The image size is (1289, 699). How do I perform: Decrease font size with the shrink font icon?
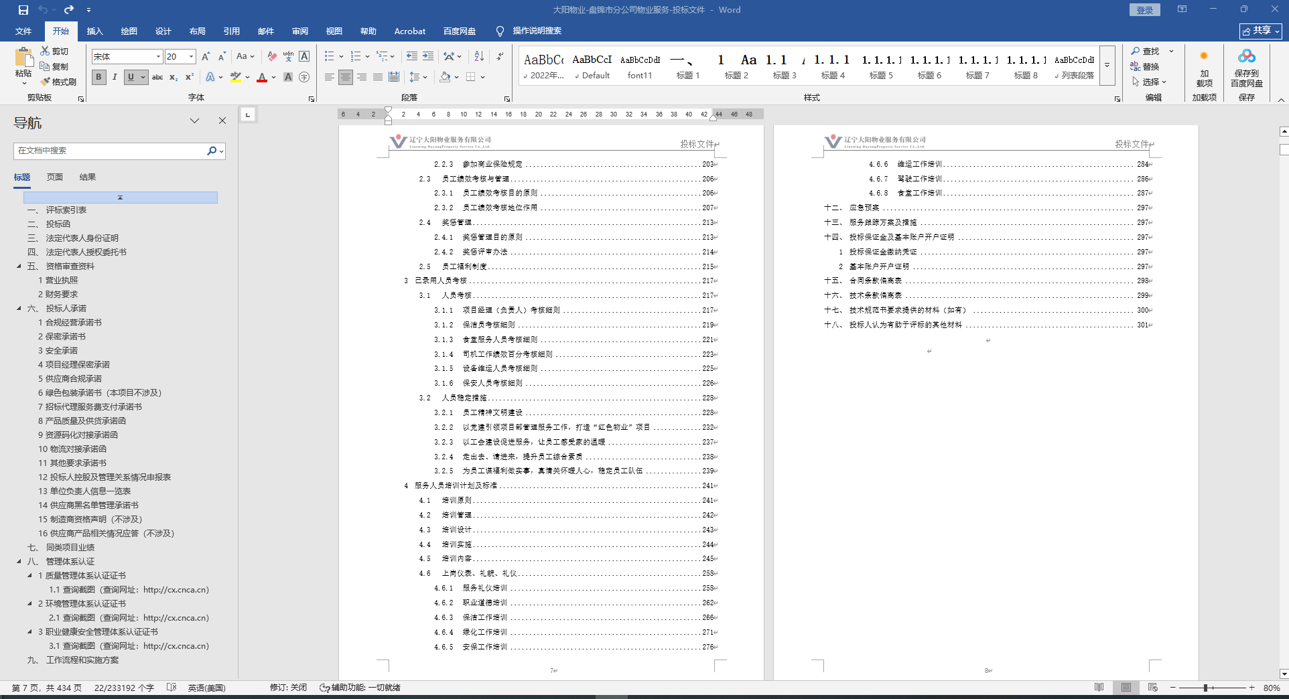[222, 57]
